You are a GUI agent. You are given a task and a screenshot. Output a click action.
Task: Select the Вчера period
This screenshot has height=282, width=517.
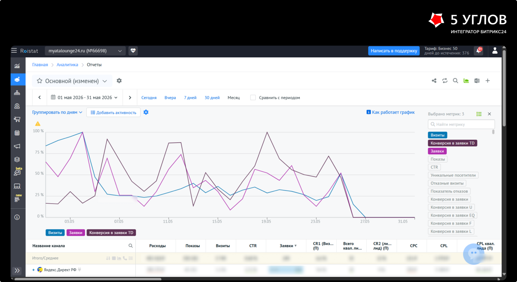(x=170, y=98)
